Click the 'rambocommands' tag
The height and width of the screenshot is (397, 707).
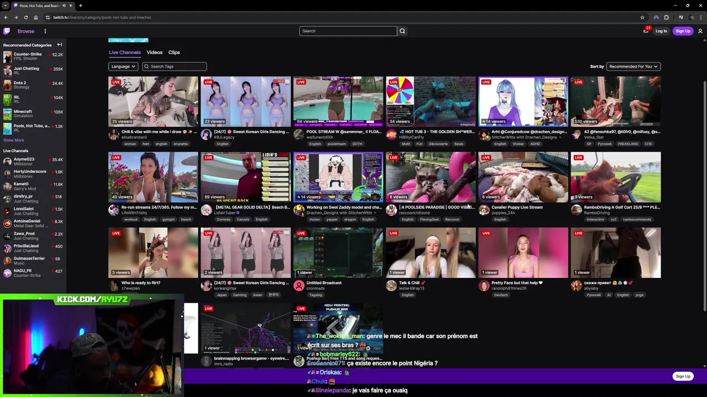click(637, 219)
